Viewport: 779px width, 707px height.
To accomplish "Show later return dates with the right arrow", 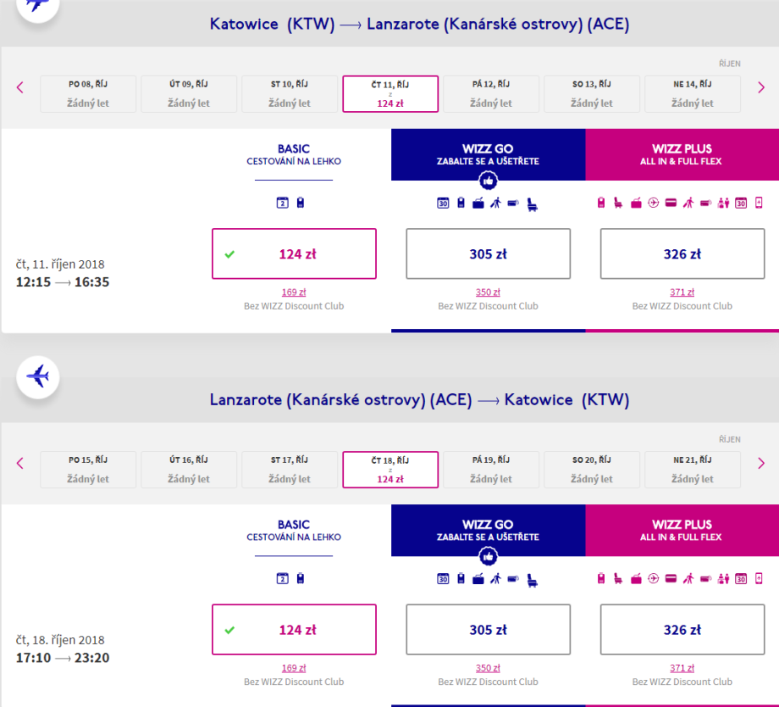I will [x=760, y=463].
